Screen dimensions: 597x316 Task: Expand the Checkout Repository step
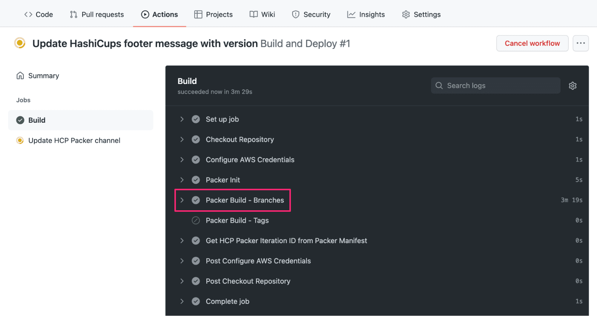click(182, 139)
